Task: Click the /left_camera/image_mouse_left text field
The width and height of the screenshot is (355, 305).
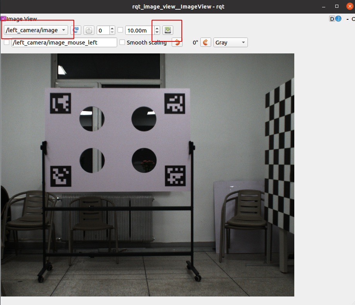Action: pos(64,43)
